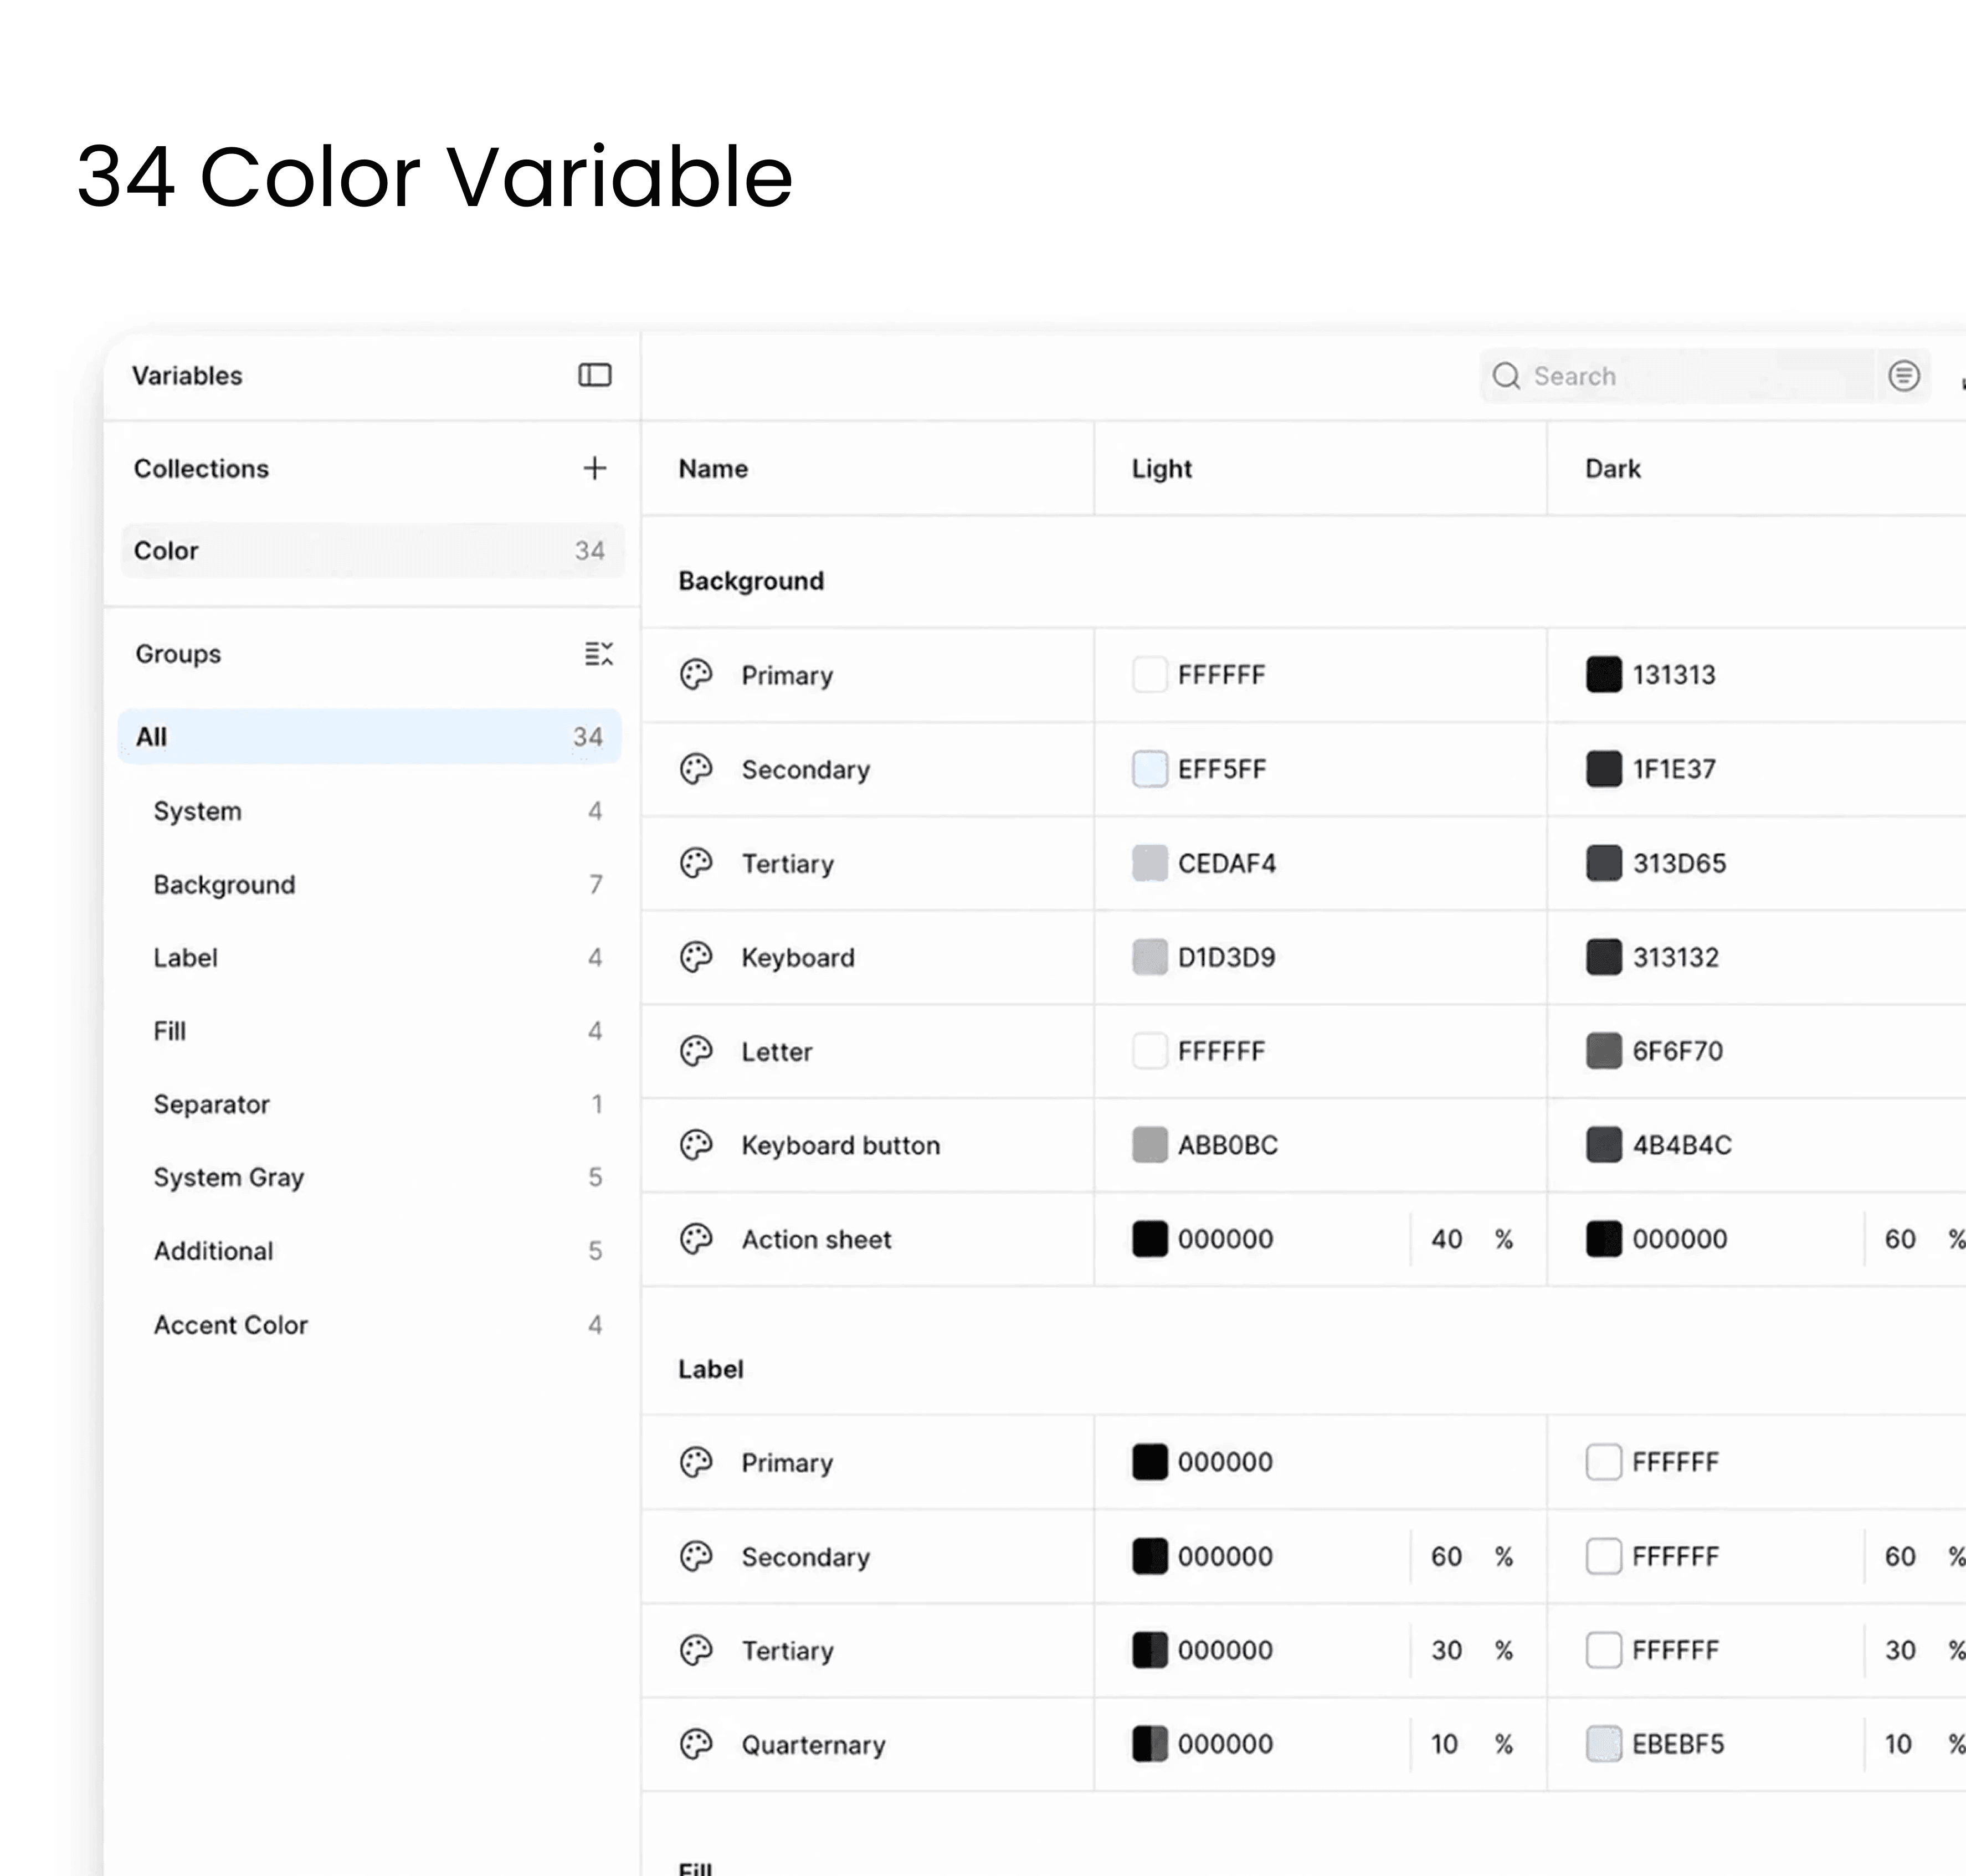Click the Dark mode column header
This screenshot has height=1876, width=1966.
[x=1613, y=469]
